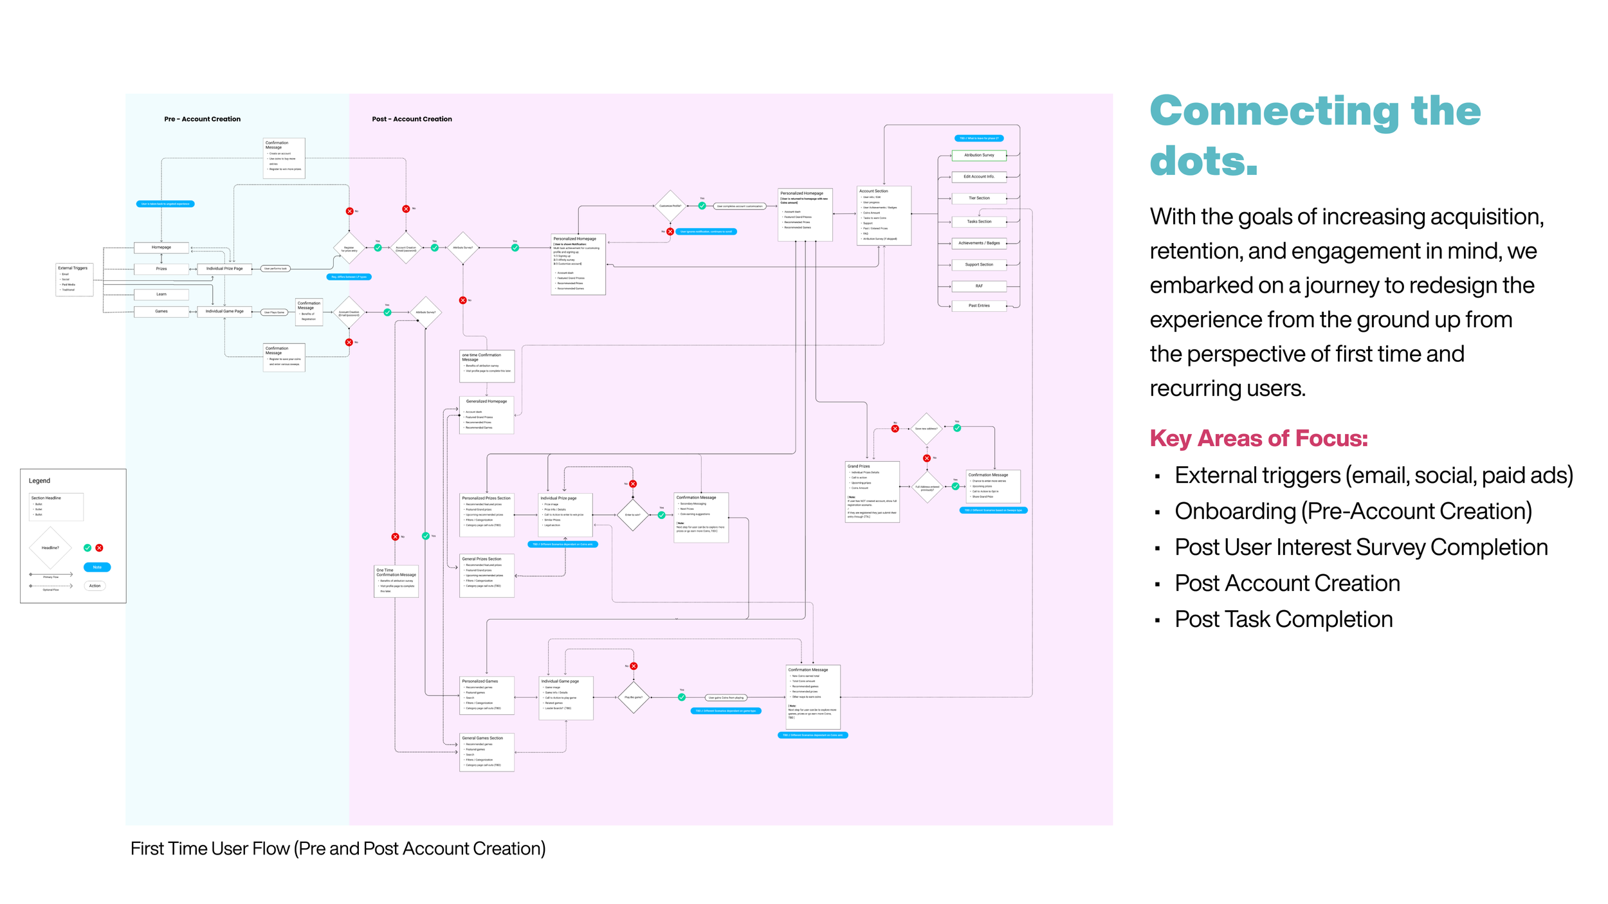Click the blue Note pill in legend
The width and height of the screenshot is (1608, 904).
97,567
